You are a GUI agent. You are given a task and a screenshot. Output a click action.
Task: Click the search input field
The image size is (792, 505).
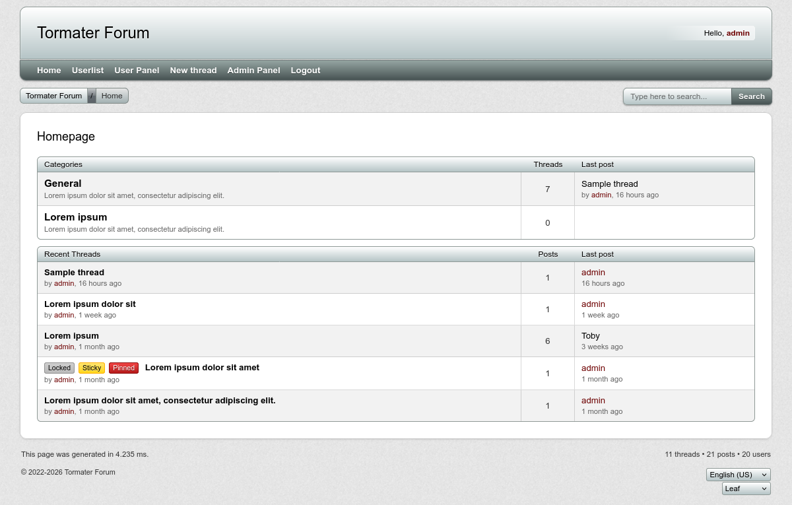pos(677,96)
